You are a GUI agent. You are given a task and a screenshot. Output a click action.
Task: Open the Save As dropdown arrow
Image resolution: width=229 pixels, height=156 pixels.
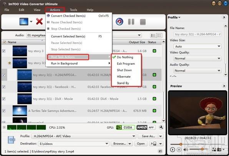161,136
